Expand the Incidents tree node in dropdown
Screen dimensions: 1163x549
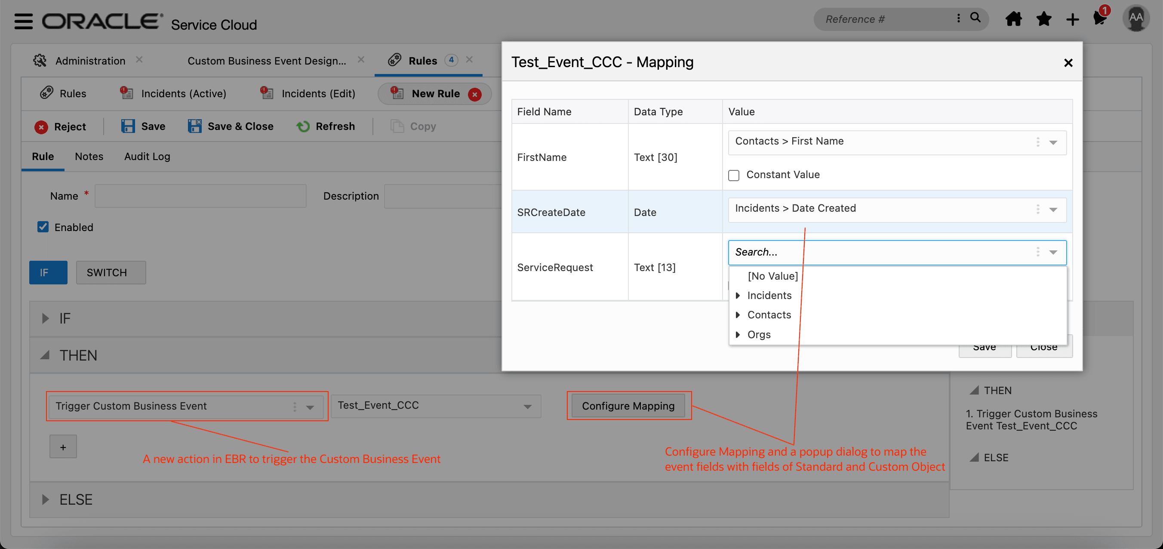coord(738,296)
